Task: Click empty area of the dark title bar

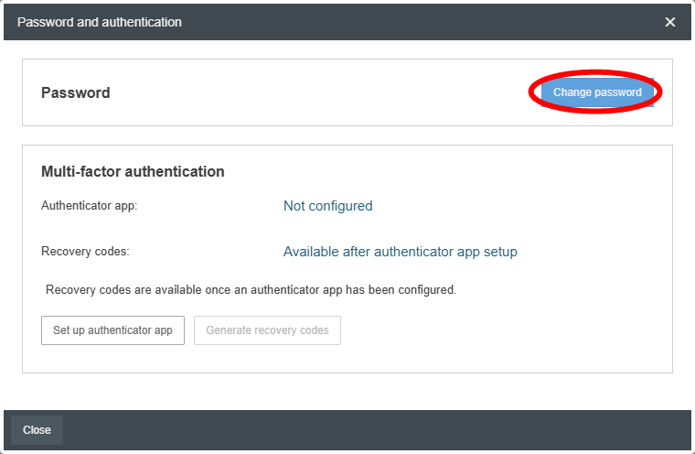Action: coord(421,22)
